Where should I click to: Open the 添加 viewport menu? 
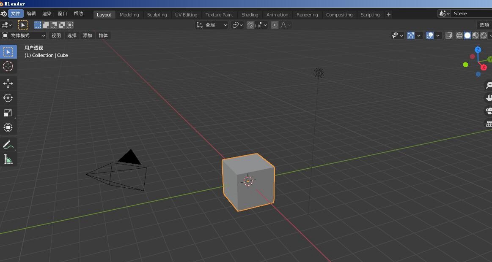point(88,36)
